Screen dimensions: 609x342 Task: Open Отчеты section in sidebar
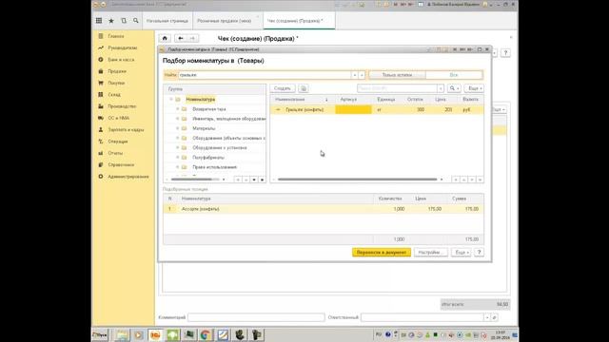(x=115, y=153)
